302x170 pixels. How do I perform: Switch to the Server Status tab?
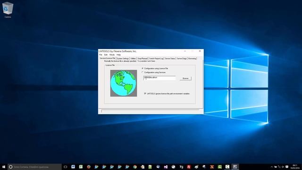click(x=170, y=59)
